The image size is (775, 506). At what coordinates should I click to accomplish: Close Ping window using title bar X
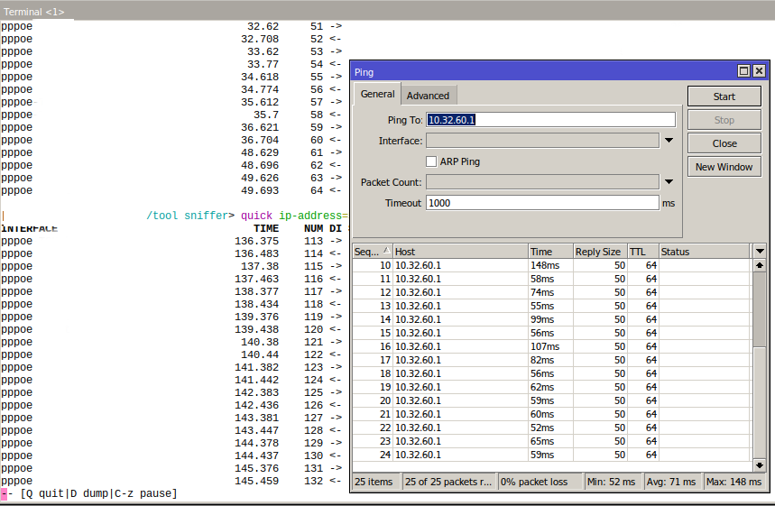[760, 71]
